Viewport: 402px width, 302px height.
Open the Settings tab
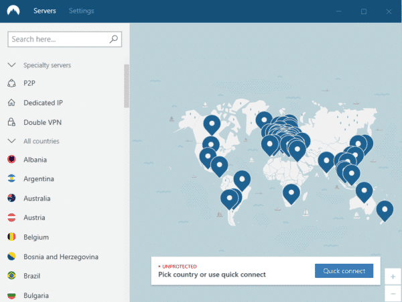point(81,11)
